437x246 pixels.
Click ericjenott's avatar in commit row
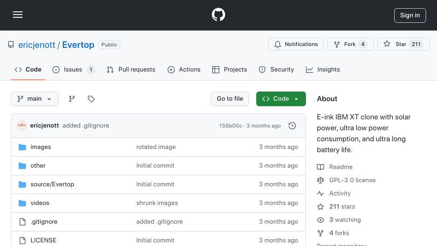pyautogui.click(x=22, y=126)
